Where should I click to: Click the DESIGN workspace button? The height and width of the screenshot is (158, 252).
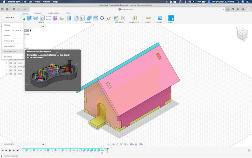10,18
